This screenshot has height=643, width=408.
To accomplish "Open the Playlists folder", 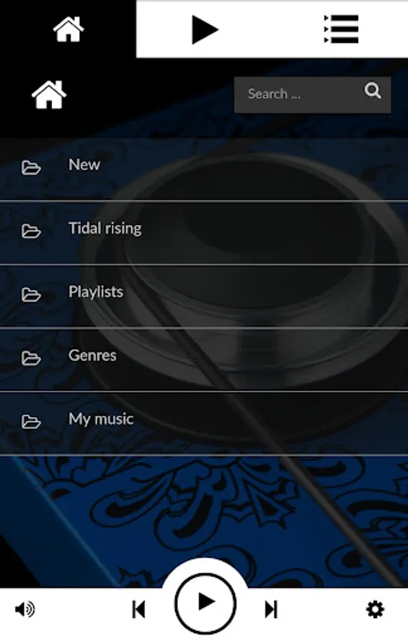I will point(204,296).
